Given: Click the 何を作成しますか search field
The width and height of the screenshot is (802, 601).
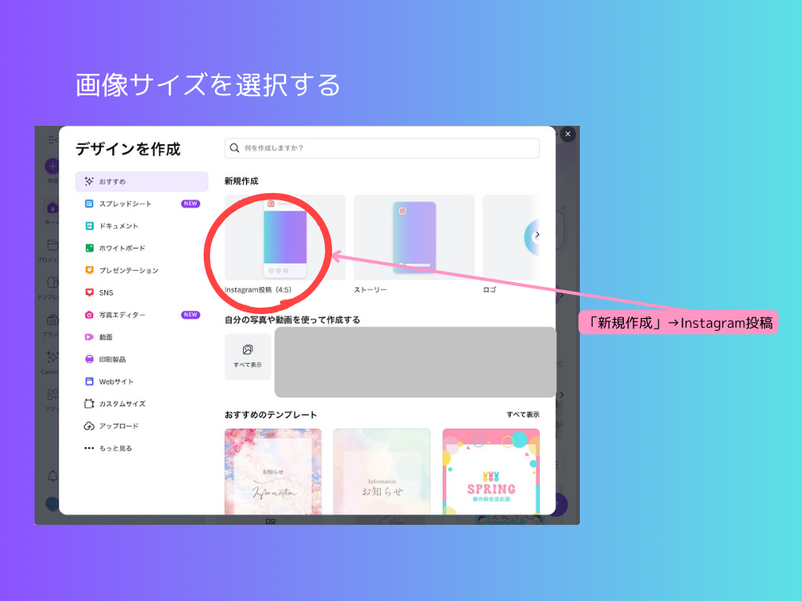Looking at the screenshot, I should coord(382,148).
